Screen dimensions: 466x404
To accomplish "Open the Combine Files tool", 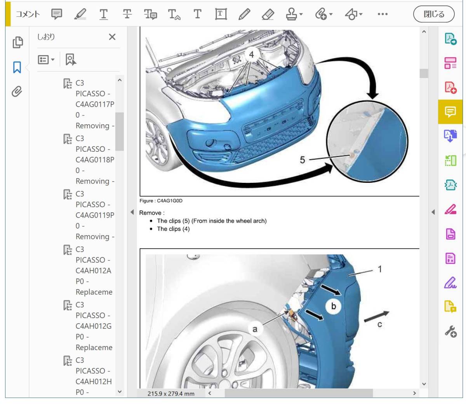I will point(450,135).
